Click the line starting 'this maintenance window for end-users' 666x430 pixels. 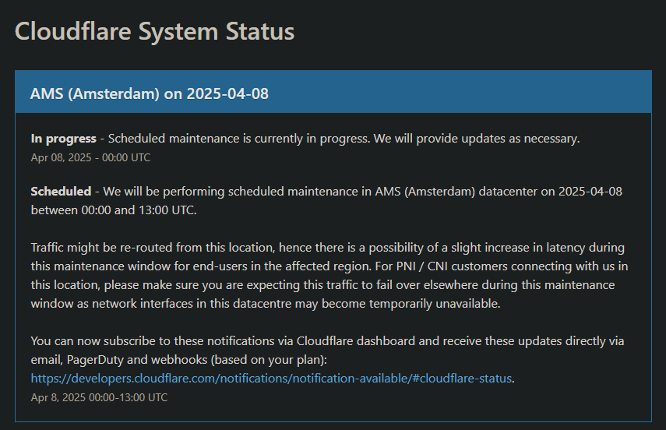tap(329, 266)
